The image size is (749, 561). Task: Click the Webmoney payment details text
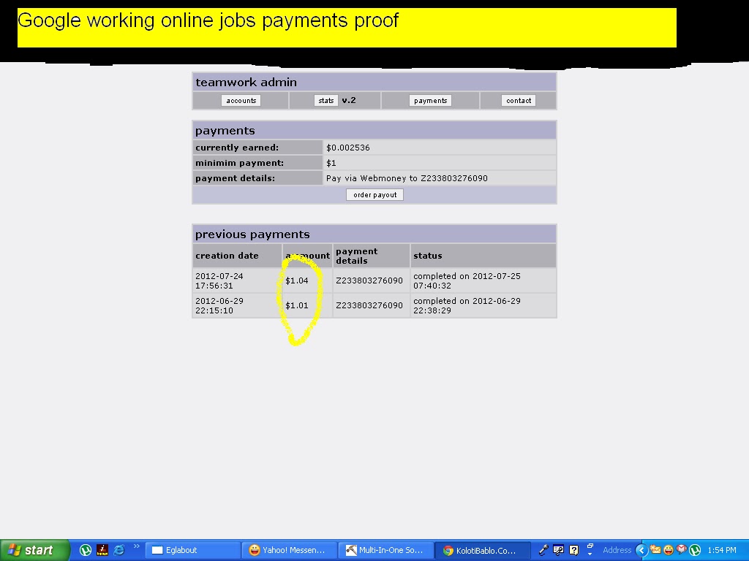tap(407, 178)
